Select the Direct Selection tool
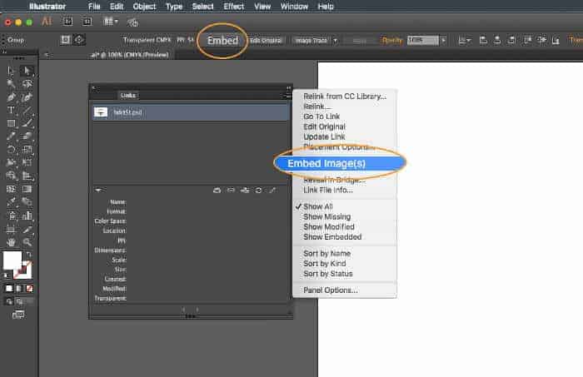This screenshot has height=377, width=583. (x=27, y=71)
